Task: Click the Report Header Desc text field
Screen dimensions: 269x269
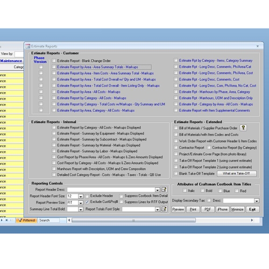Action: (111, 190)
